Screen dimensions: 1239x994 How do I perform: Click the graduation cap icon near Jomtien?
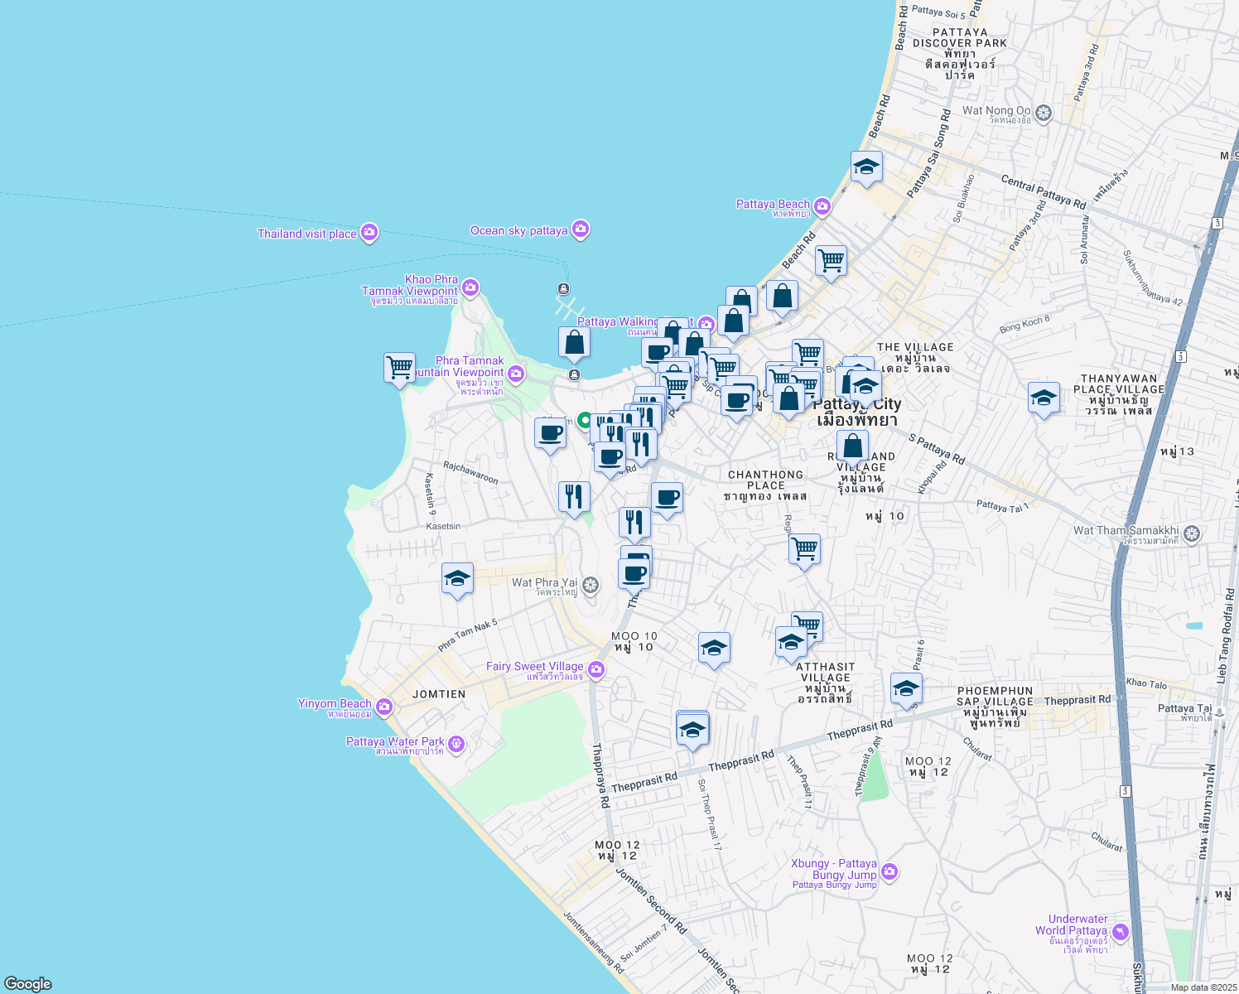point(458,578)
